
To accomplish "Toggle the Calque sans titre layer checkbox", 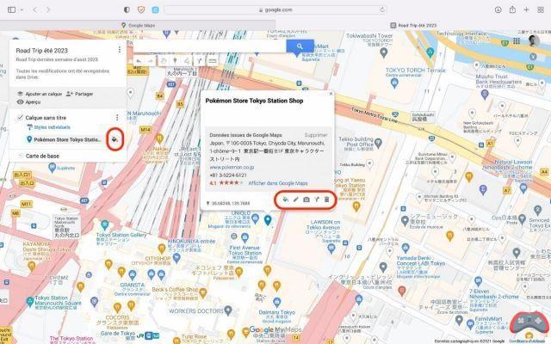I will tap(20, 118).
